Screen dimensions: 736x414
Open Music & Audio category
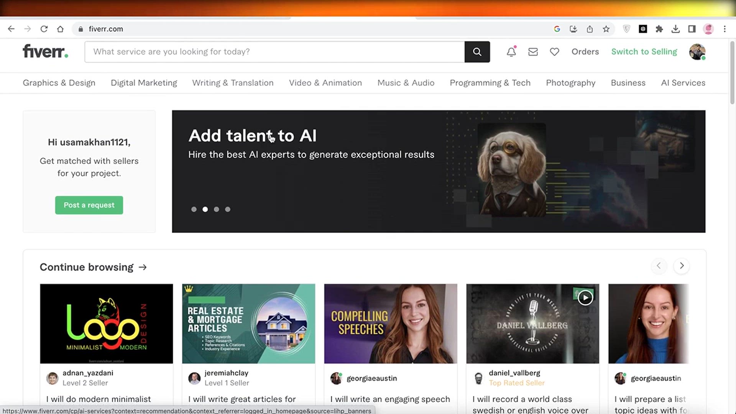406,83
